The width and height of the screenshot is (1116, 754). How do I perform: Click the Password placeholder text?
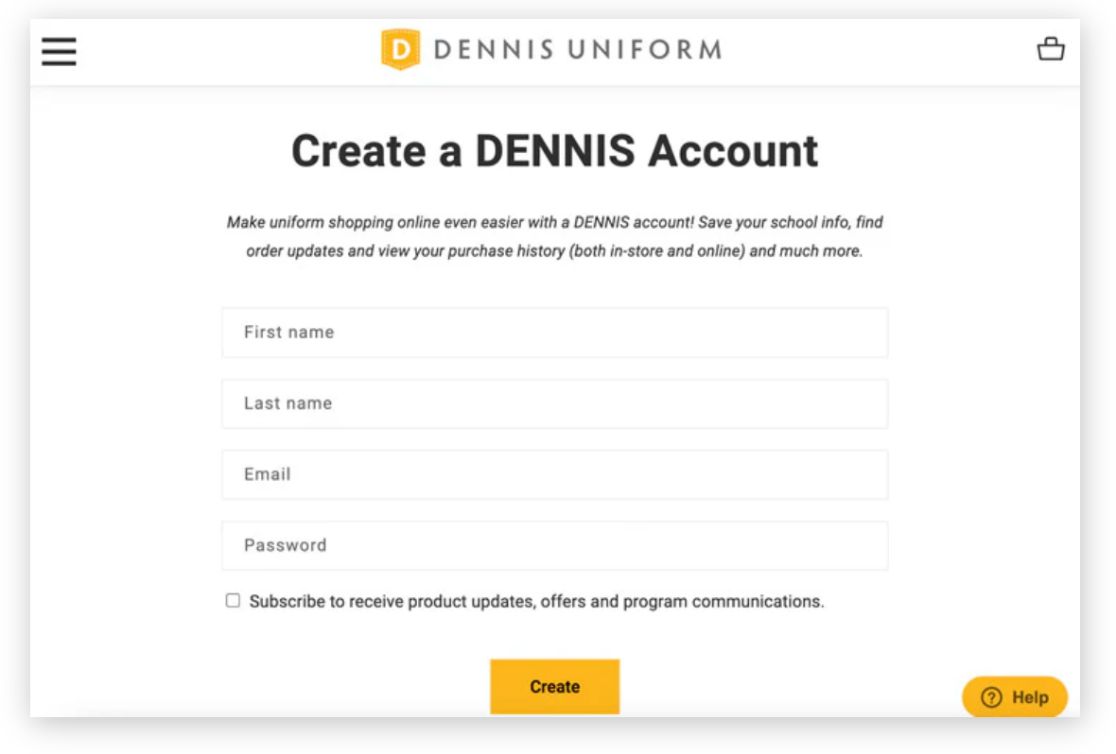coord(285,545)
